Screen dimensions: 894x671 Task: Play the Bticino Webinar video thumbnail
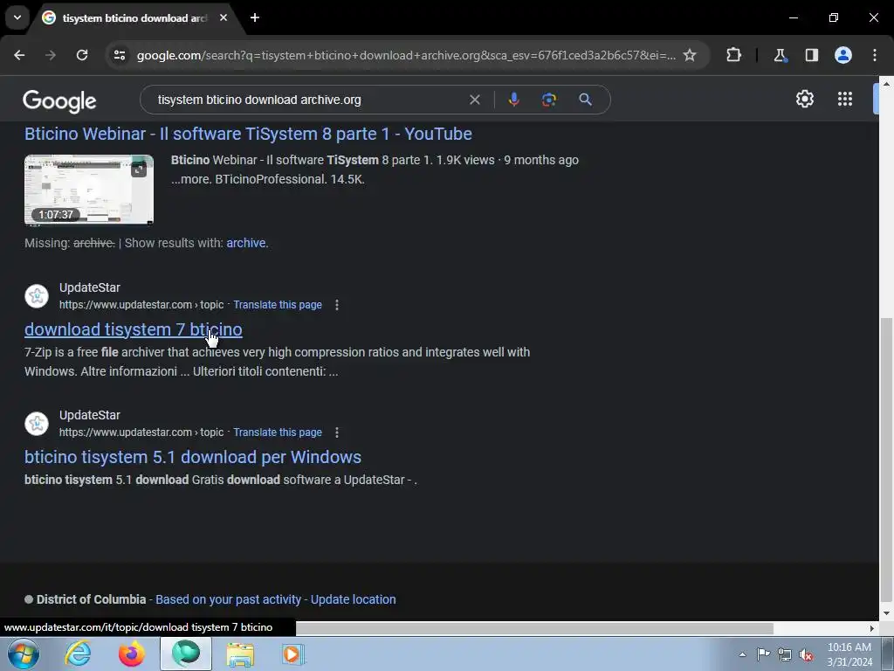89,190
